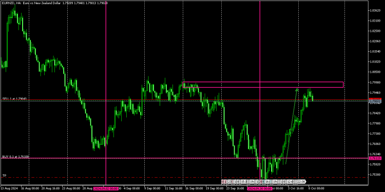The height and width of the screenshot is (192, 385).
Task: Click the 8 Oct 08:00 time label
Action: (316, 188)
